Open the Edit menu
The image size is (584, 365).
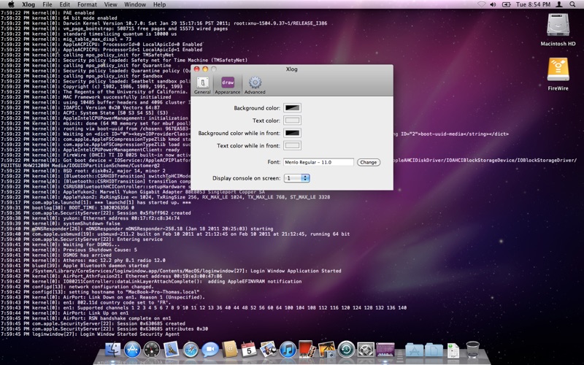[x=65, y=4]
